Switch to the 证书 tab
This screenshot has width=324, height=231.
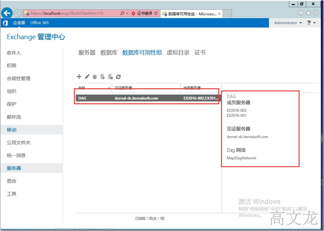200,53
